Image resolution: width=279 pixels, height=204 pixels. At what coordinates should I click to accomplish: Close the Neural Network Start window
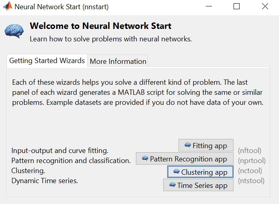[x=265, y=6]
